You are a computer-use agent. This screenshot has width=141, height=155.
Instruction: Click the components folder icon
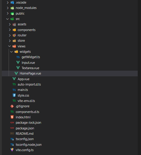tap(14, 30)
